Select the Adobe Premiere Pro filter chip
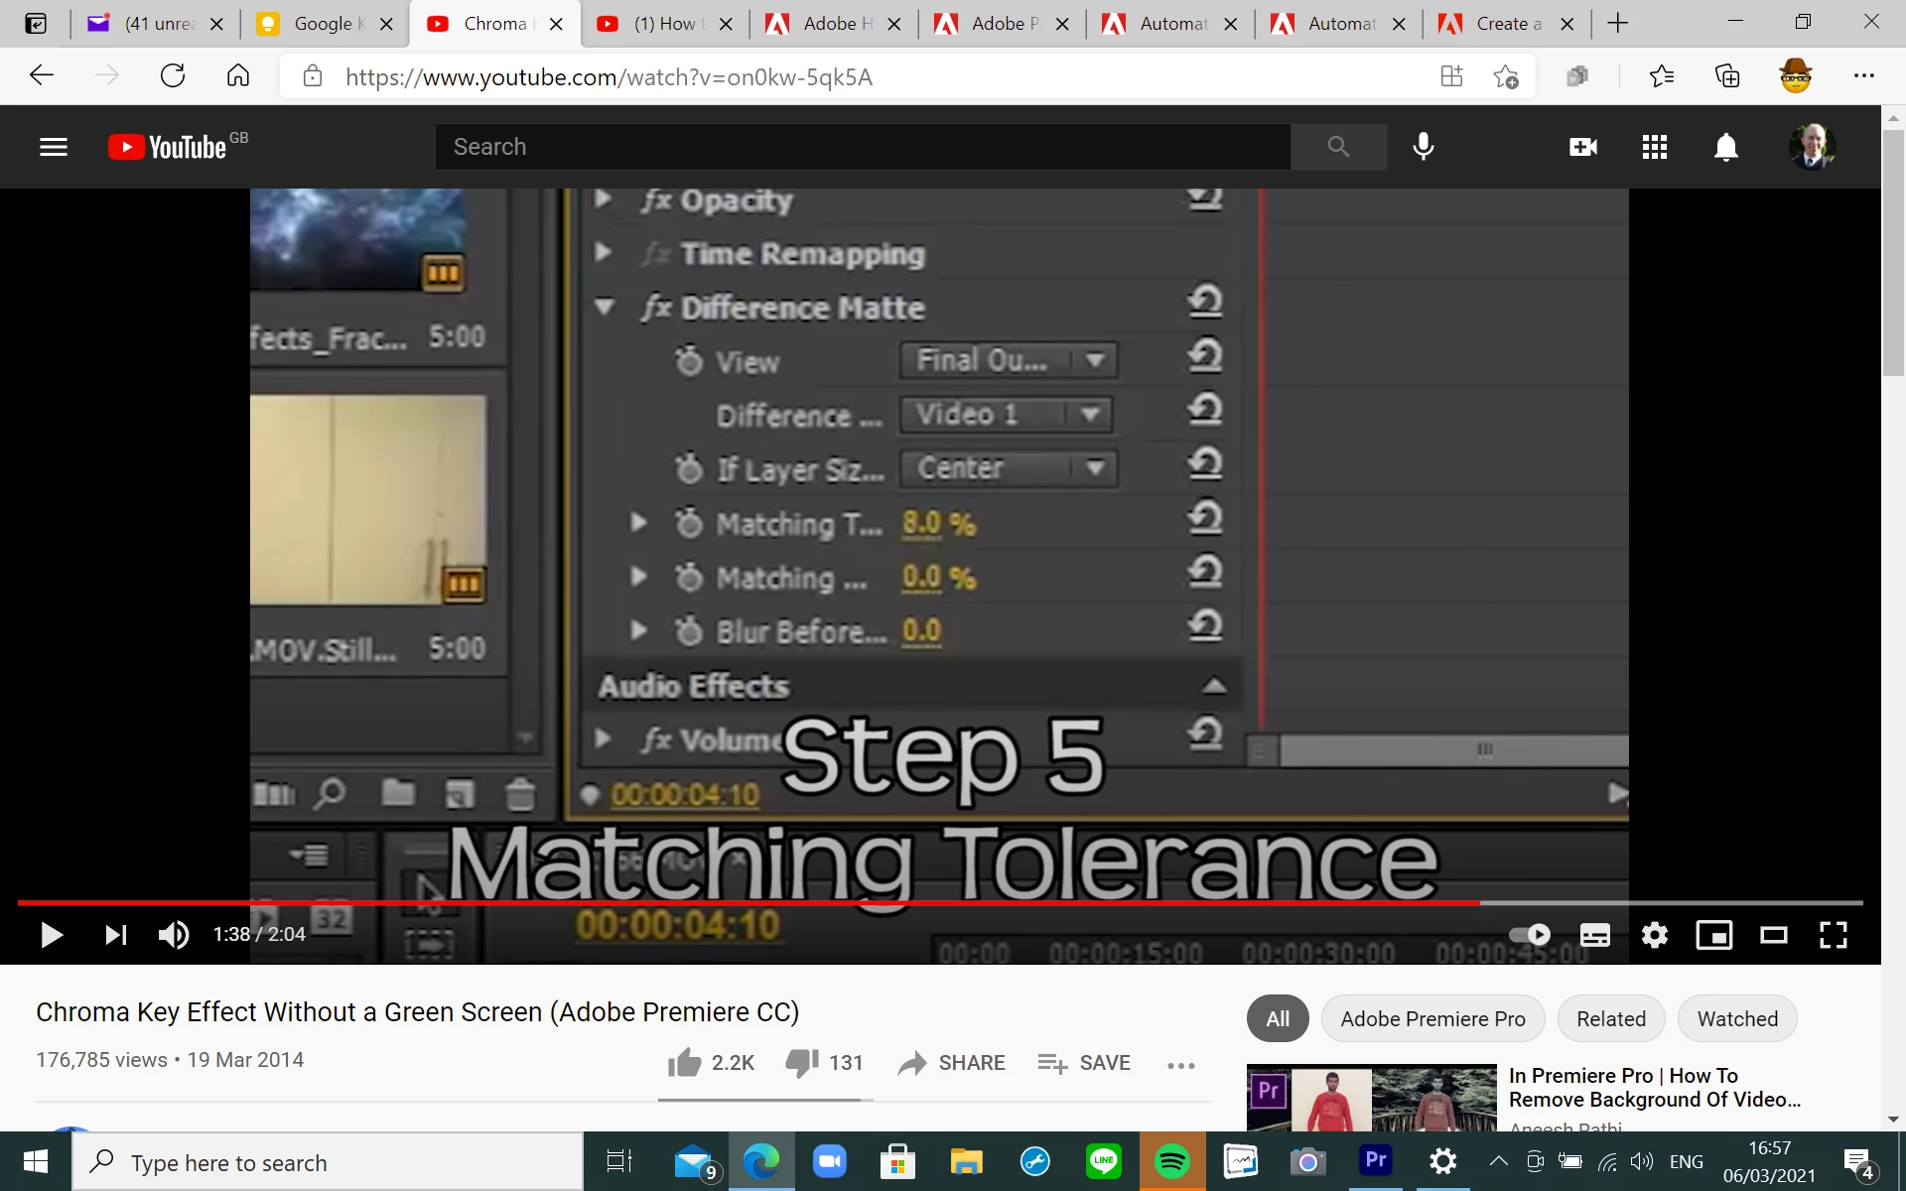The image size is (1906, 1191). pos(1431,1019)
